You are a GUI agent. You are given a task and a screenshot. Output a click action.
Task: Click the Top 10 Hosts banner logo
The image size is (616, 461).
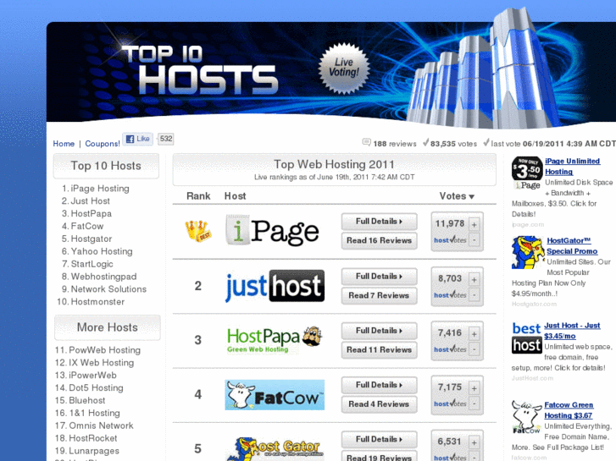[200, 69]
